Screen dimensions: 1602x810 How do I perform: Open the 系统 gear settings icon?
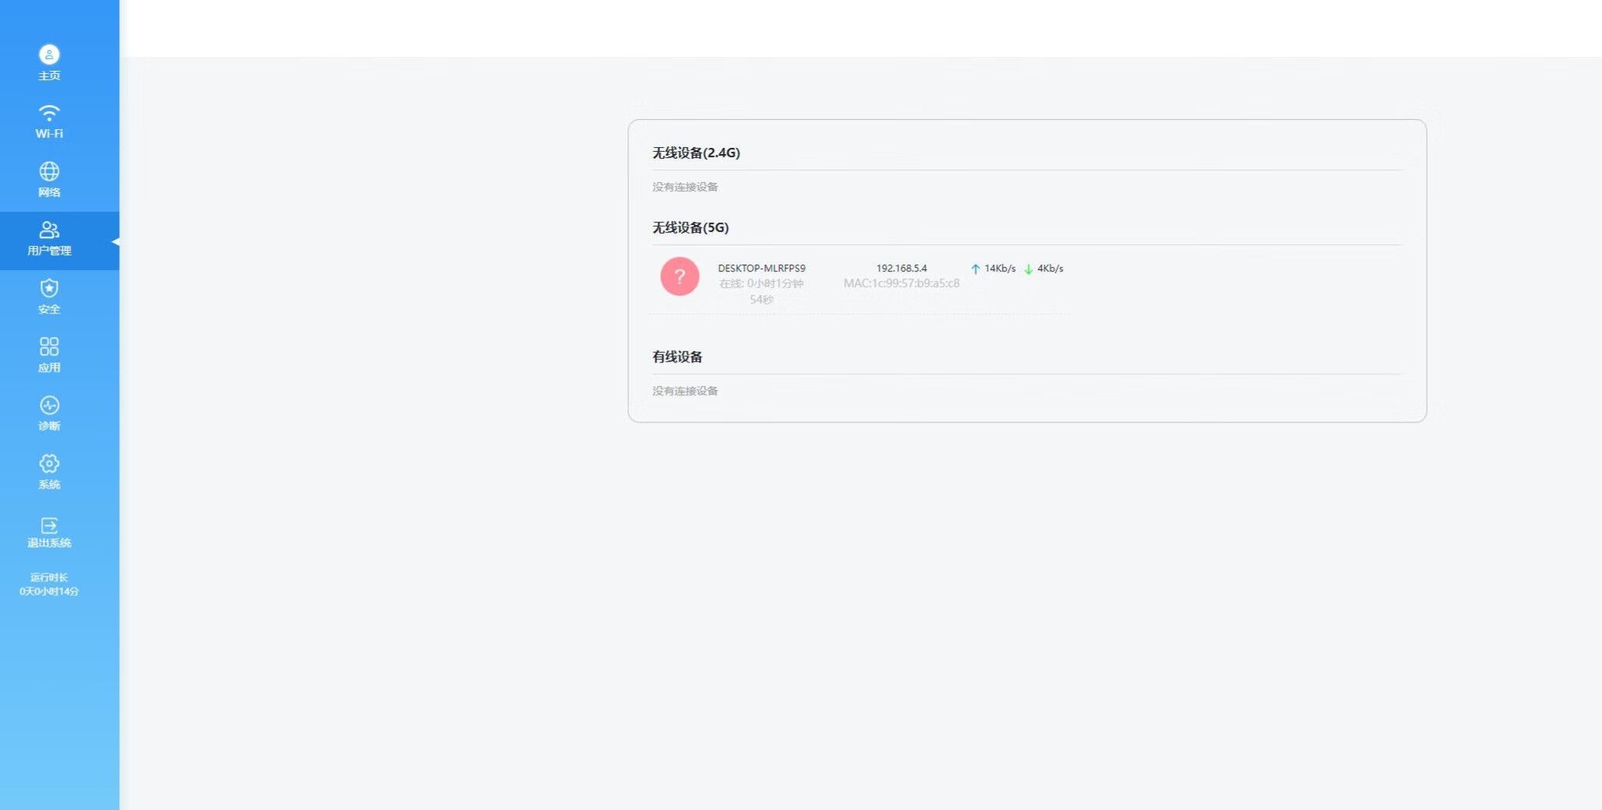pos(49,464)
